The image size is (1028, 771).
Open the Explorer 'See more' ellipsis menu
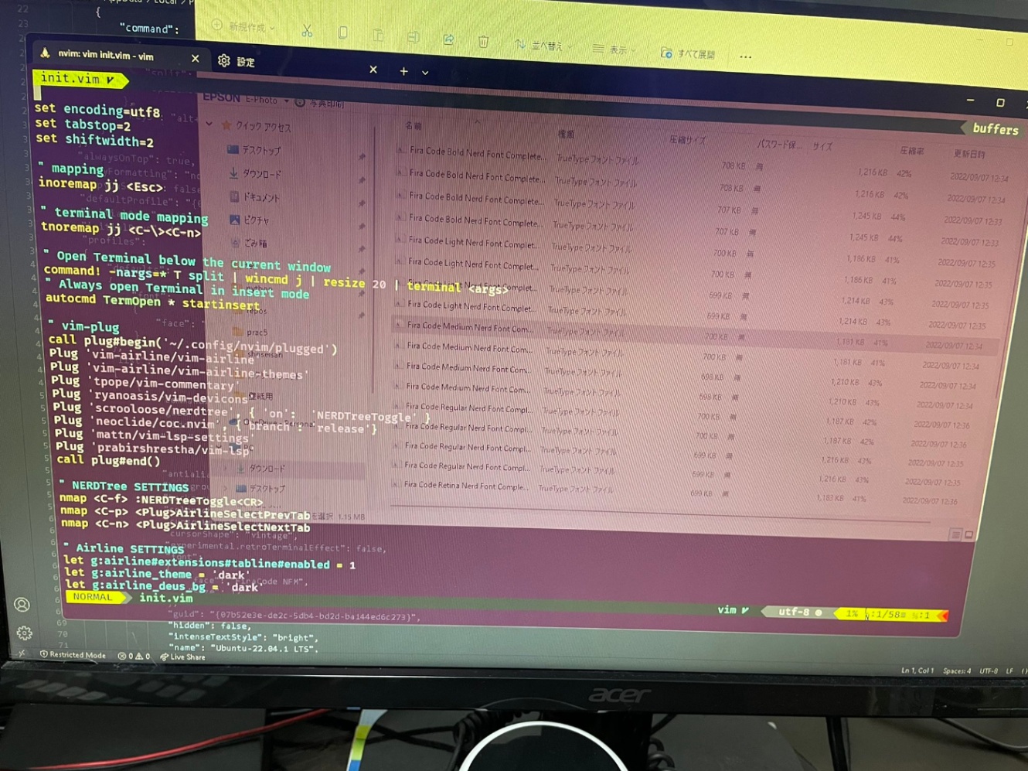(x=745, y=56)
